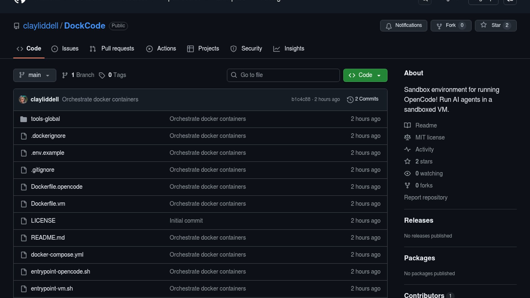Expand the green Code dropdown button
Viewport: 530px width, 298px height.
[x=365, y=75]
